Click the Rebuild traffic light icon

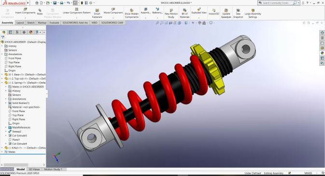(x=82, y=3)
